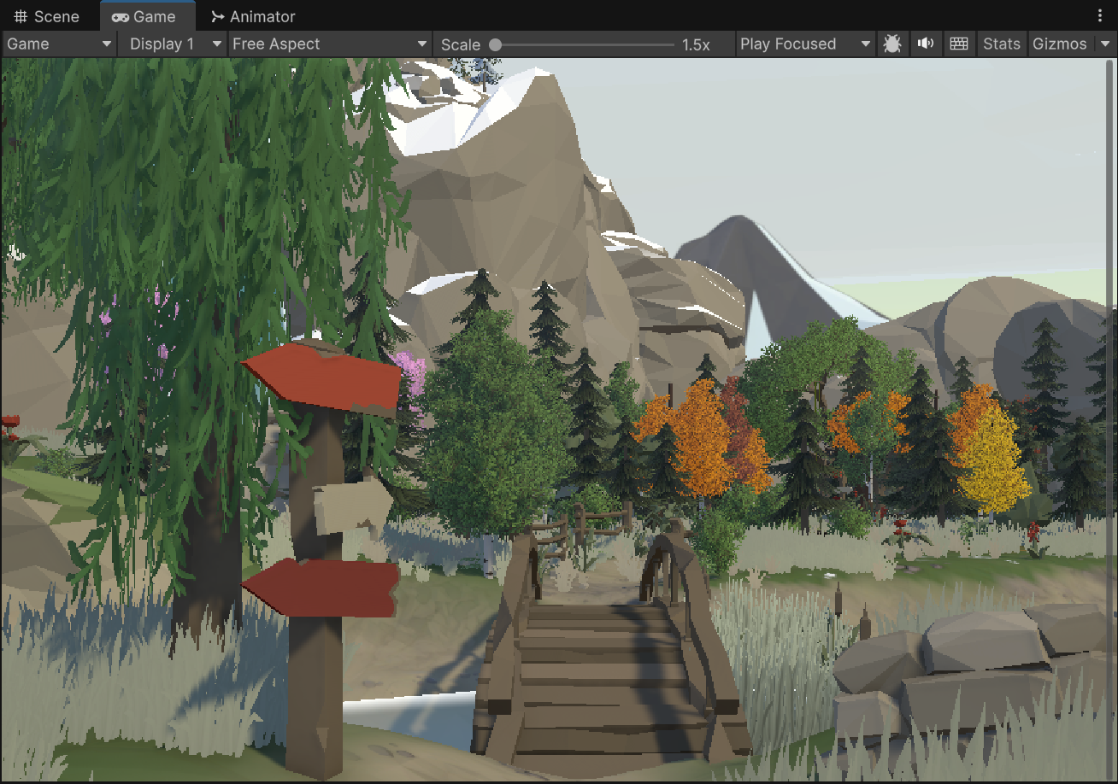Click the Animator tab's icon
This screenshot has height=784, width=1118.
point(218,17)
